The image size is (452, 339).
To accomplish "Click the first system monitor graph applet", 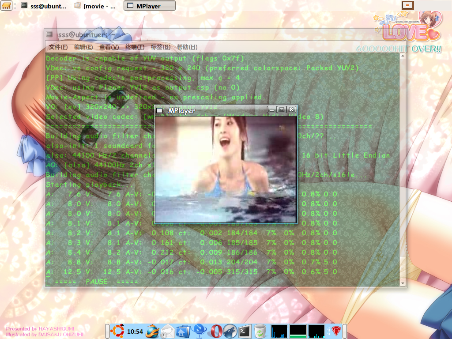I will tap(279, 331).
